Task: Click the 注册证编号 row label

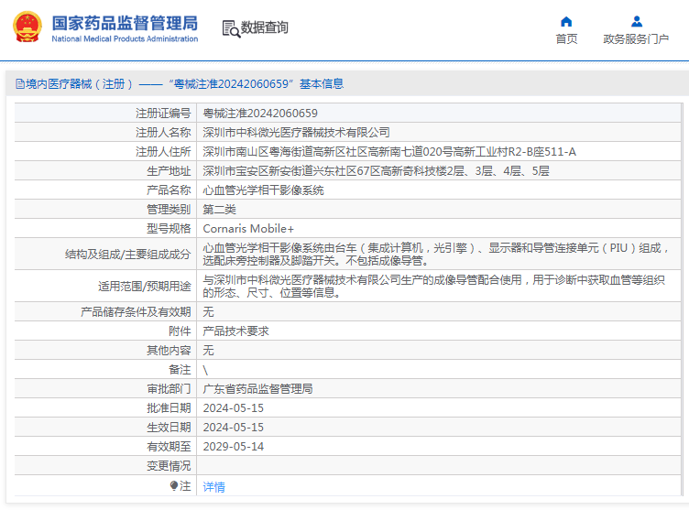Action: [163, 114]
